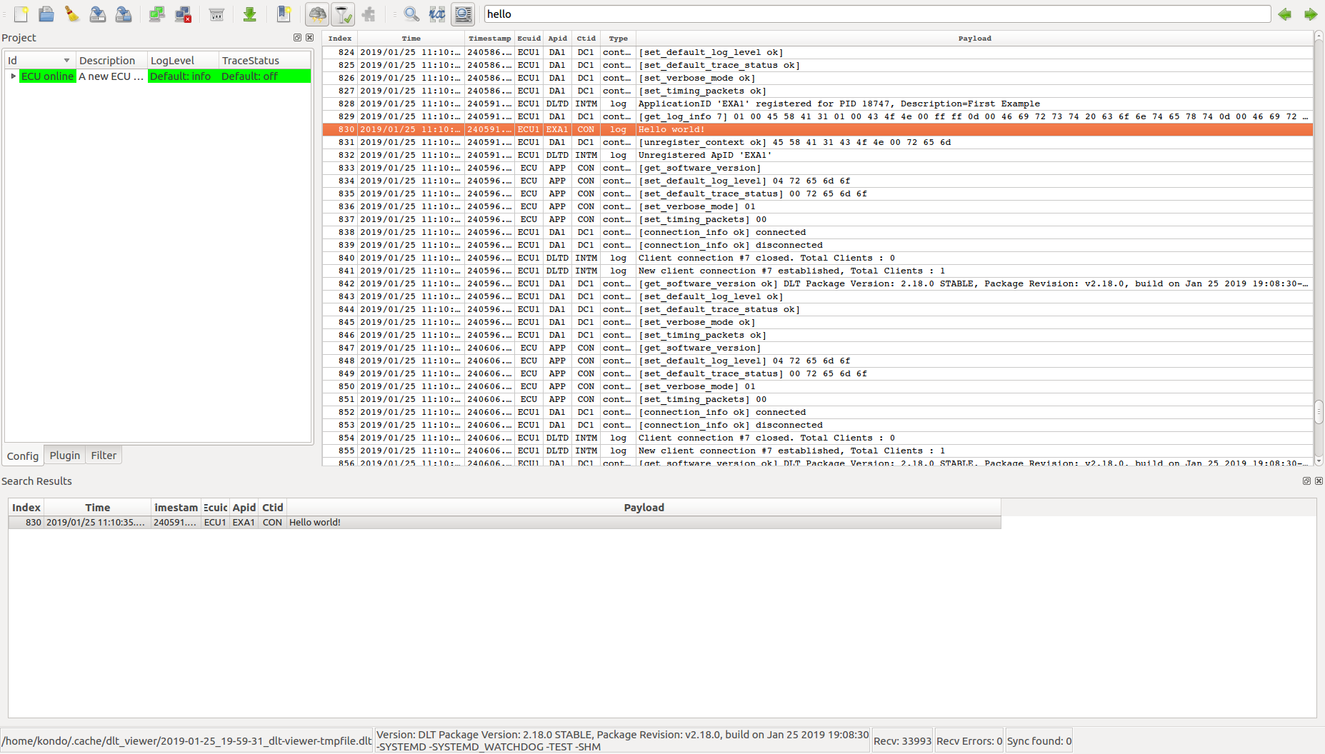
Task: Toggle regex search option icon
Action: (437, 14)
